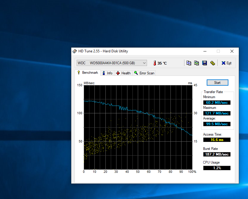Click the red thermometer temperature icon
The width and height of the screenshot is (248, 199).
tap(154, 63)
